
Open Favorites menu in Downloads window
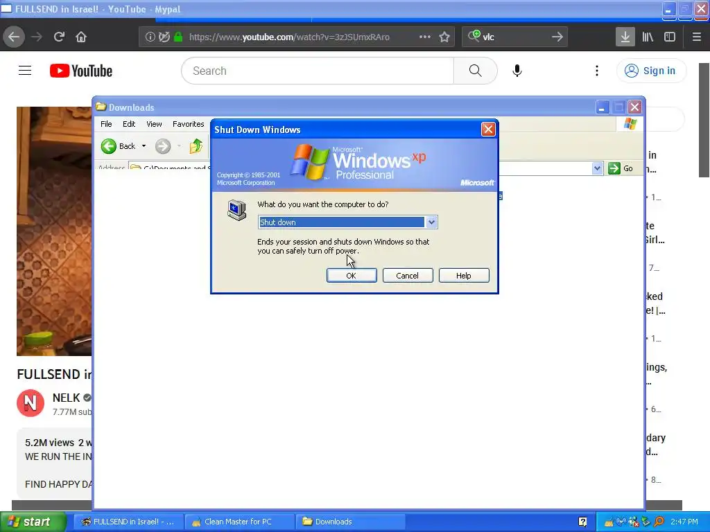pos(189,124)
